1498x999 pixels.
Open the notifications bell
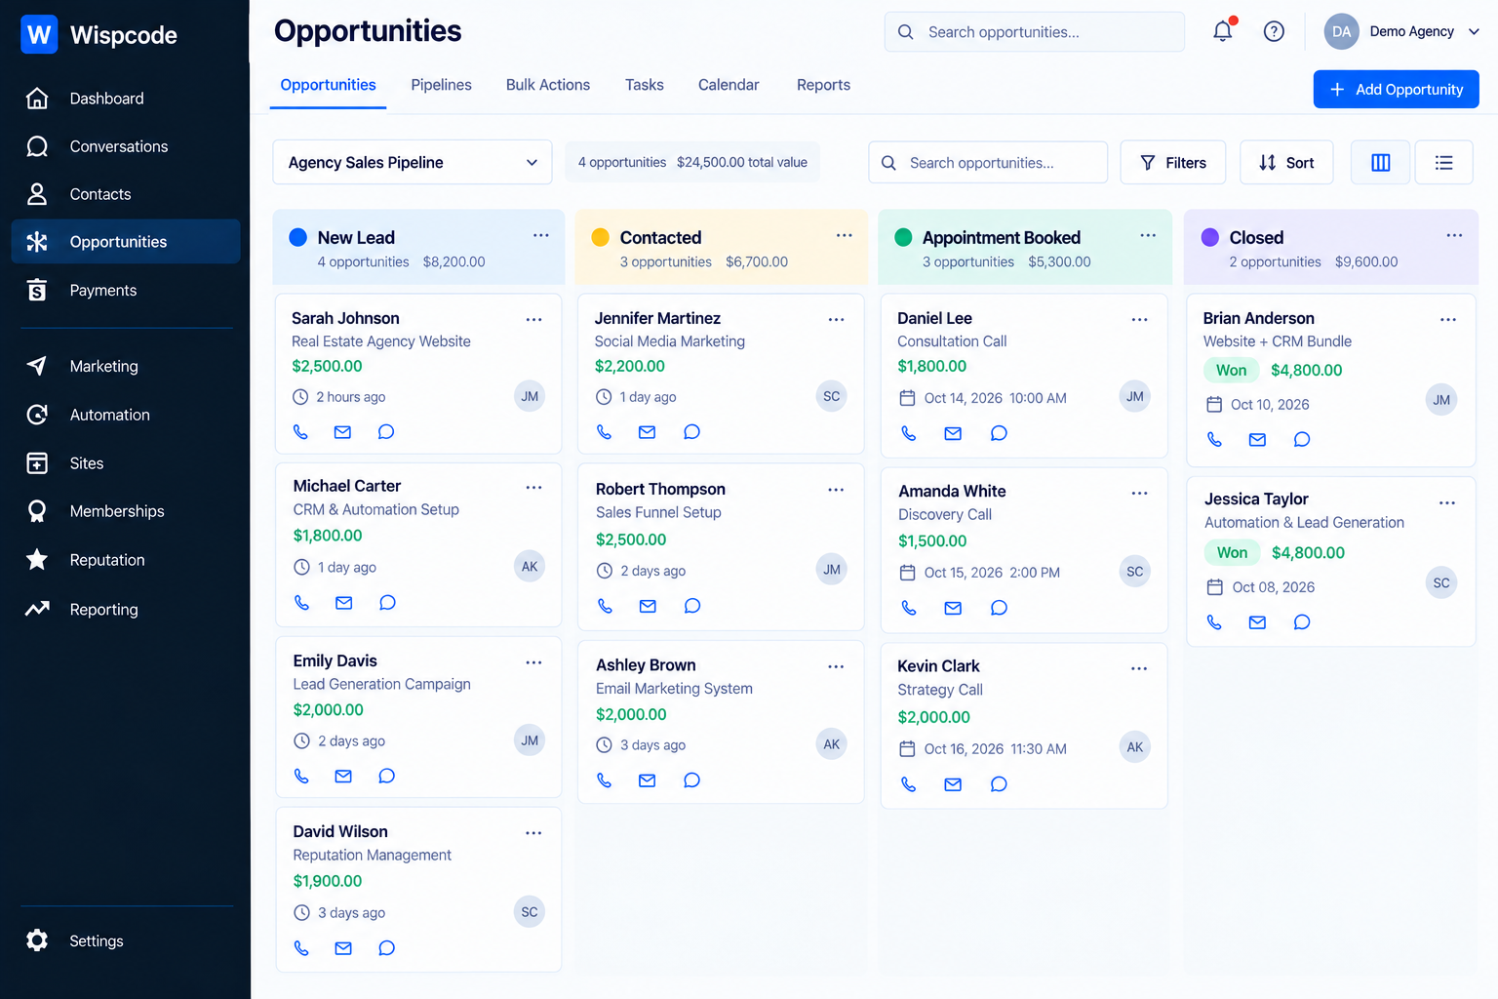1223,31
